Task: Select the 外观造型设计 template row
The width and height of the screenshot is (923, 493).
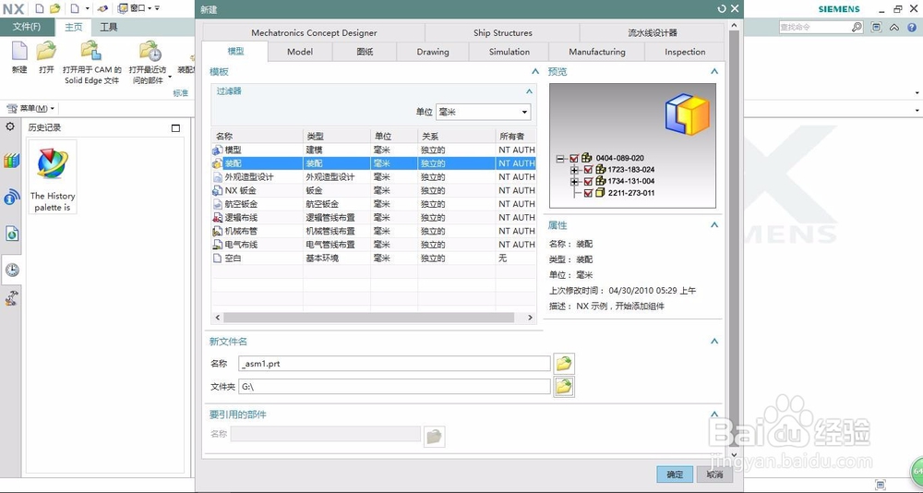Action: (x=373, y=176)
